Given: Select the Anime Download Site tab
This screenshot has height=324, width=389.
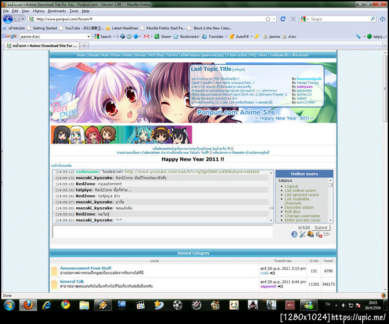Looking at the screenshot, I should coord(41,45).
